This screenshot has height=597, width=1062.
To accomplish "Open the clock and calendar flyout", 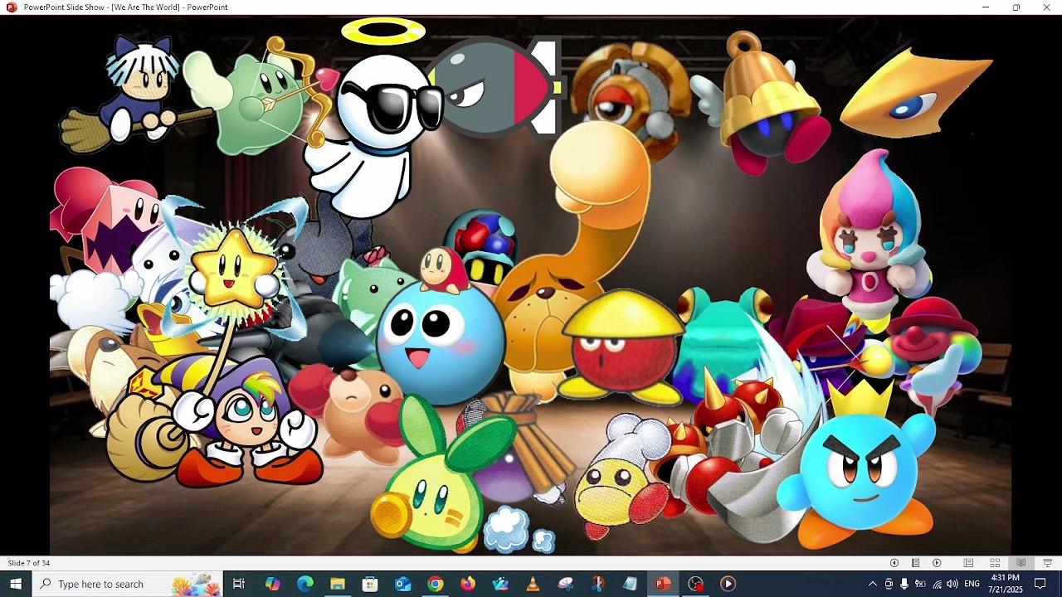I will pos(1005,584).
